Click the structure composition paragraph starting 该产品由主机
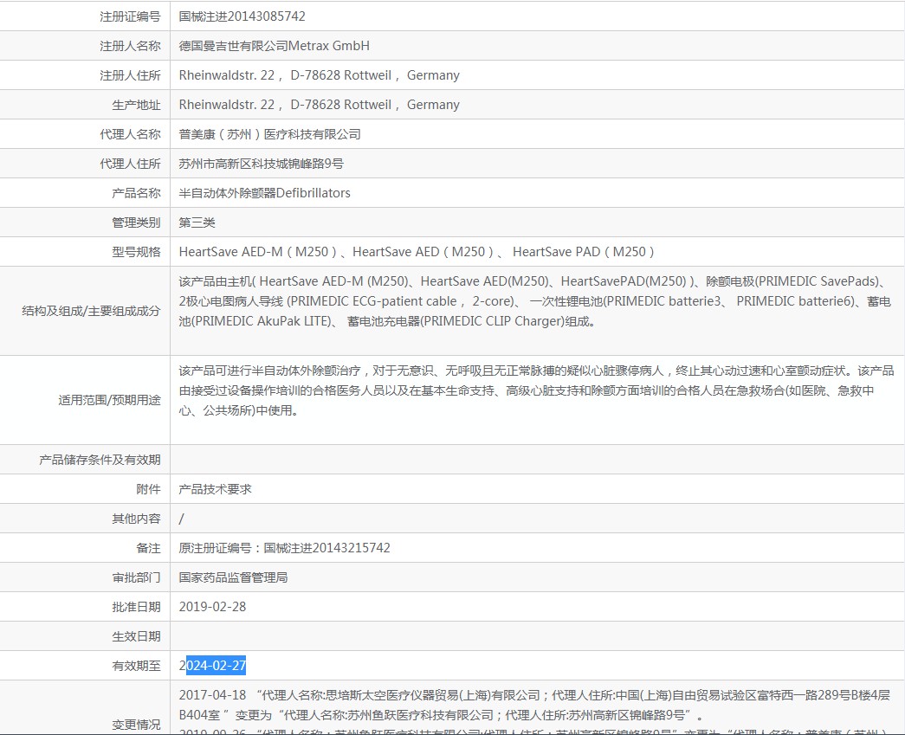Viewport: 905px width, 735px height. click(534, 301)
